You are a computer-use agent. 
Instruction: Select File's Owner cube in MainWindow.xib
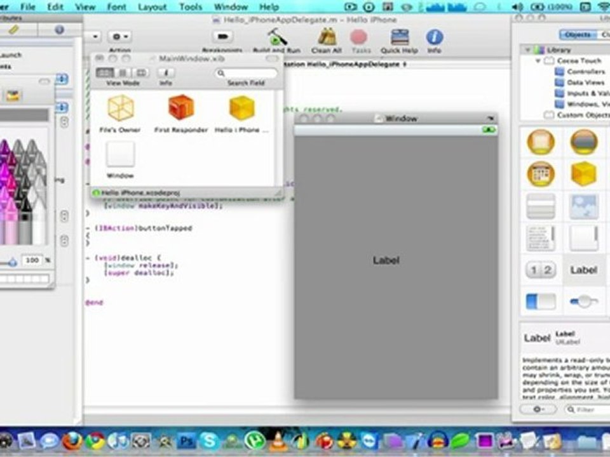tap(121, 108)
